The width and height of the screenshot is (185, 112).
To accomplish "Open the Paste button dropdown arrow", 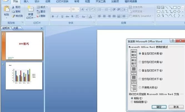I will point(6,18).
